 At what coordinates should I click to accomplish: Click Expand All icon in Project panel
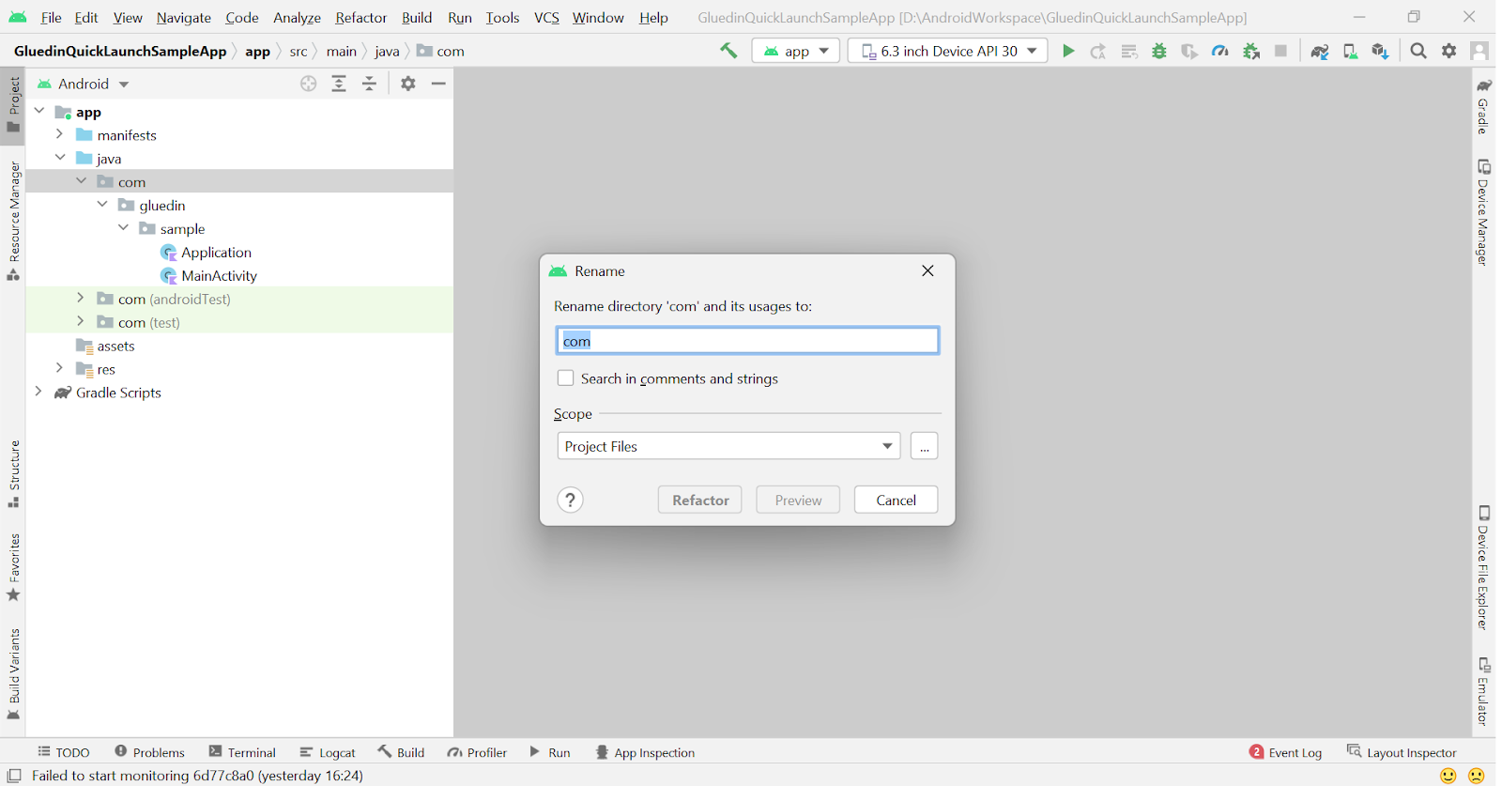point(339,84)
